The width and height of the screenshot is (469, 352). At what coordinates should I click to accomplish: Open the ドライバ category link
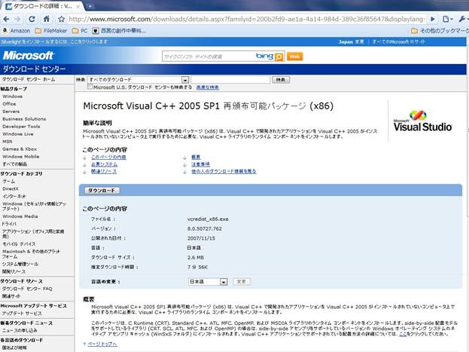[x=9, y=224]
